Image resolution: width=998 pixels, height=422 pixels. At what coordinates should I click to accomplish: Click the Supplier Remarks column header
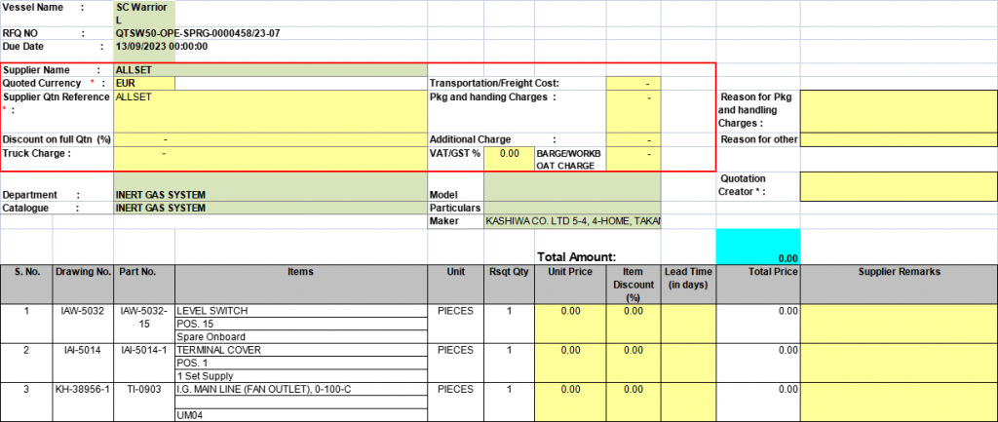898,272
